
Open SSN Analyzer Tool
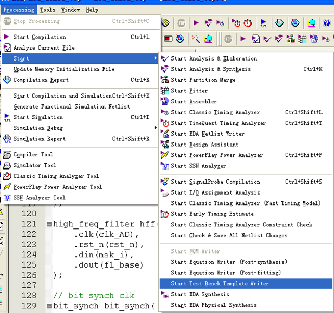(x=80, y=198)
